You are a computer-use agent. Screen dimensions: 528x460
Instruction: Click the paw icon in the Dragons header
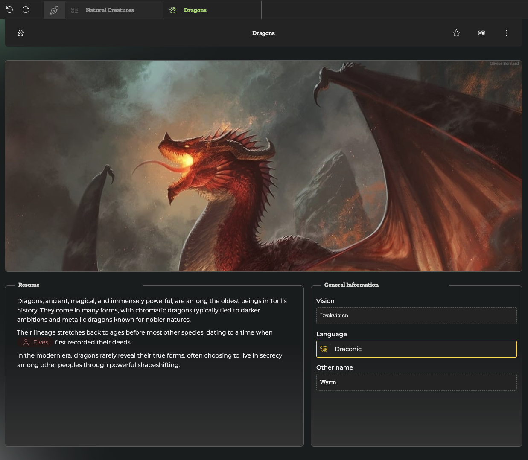(x=20, y=33)
